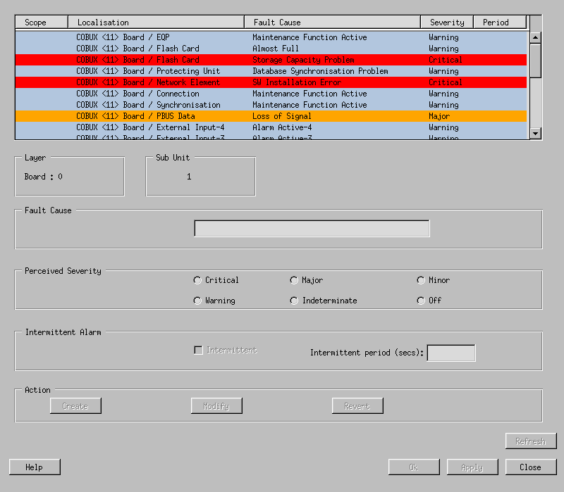Turn severity Off via its radio button
The width and height of the screenshot is (564, 492).
tap(421, 301)
